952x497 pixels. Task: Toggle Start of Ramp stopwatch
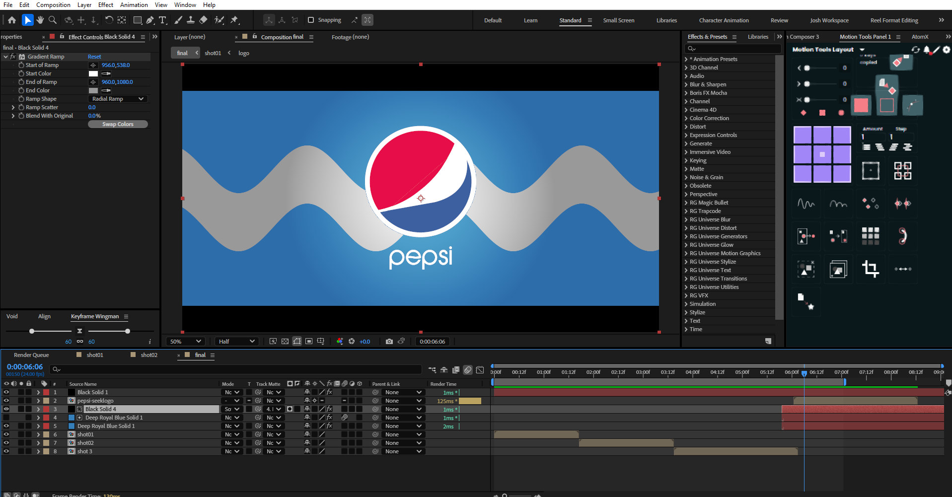[x=21, y=65]
